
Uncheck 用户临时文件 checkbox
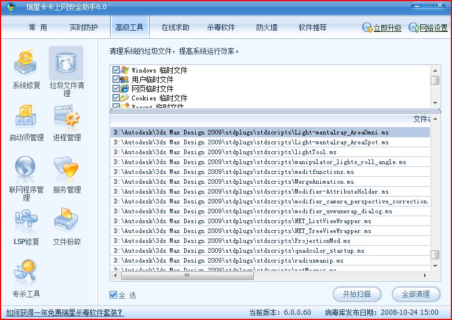click(x=116, y=79)
